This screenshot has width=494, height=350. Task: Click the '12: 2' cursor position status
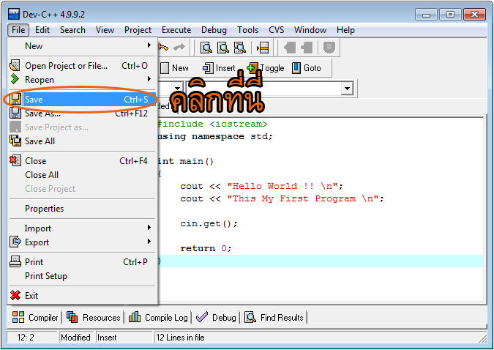point(25,338)
